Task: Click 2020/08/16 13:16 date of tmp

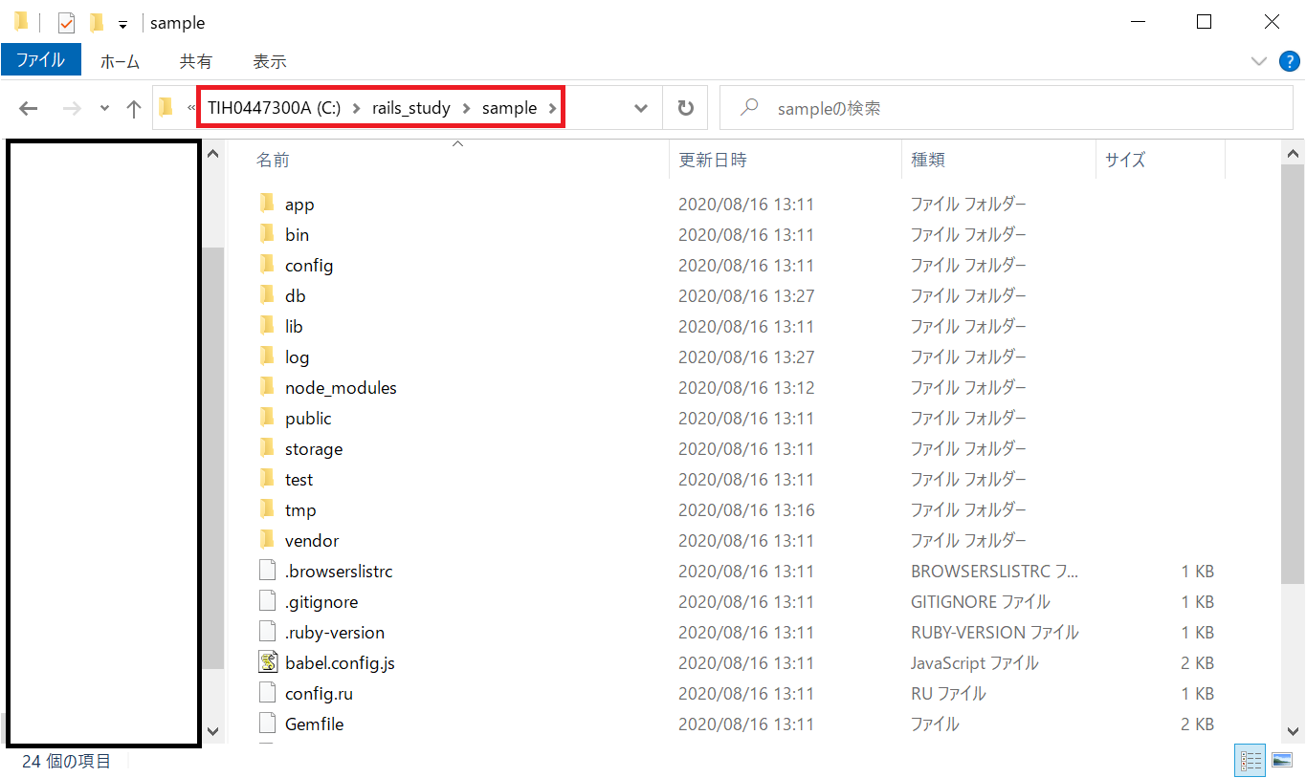Action: (746, 509)
